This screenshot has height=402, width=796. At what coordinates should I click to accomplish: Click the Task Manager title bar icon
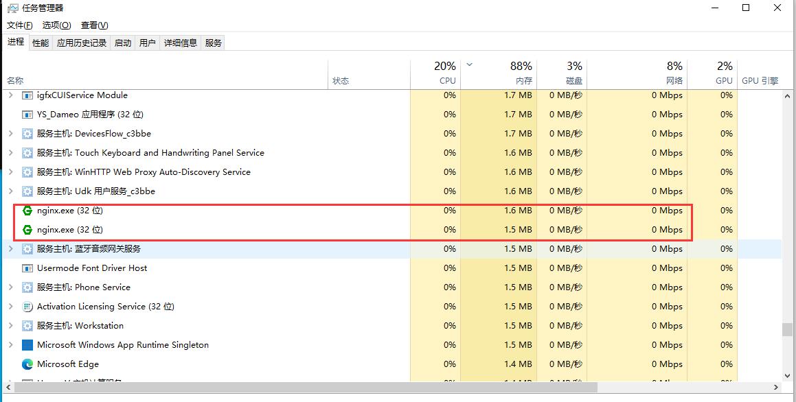pyautogui.click(x=12, y=8)
